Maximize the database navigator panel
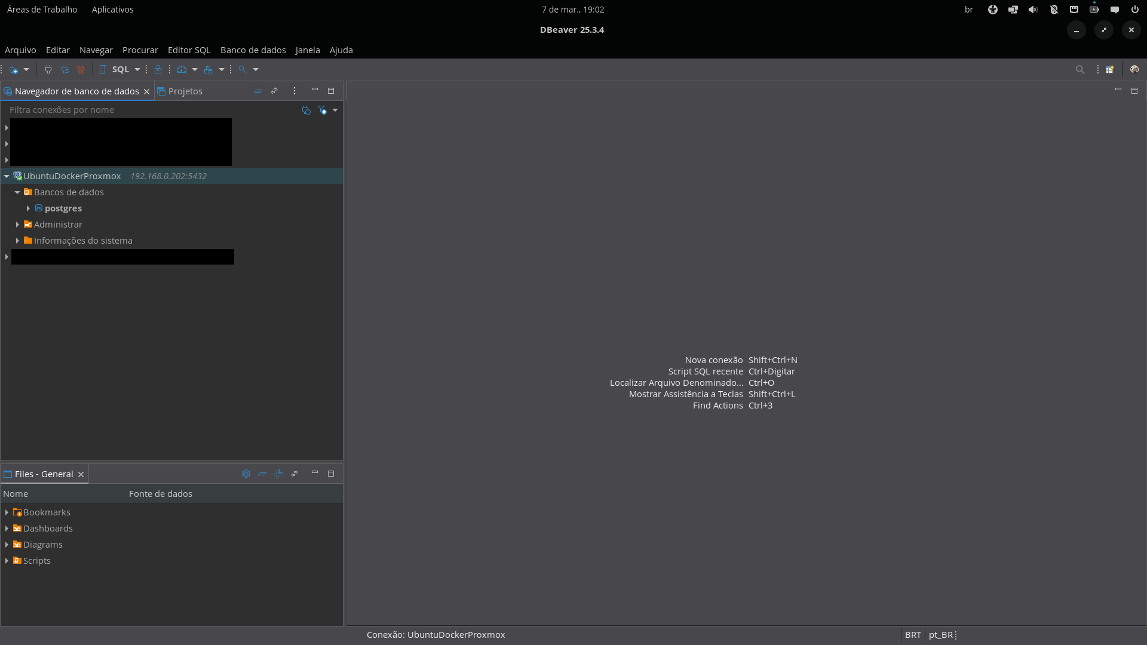 tap(331, 91)
